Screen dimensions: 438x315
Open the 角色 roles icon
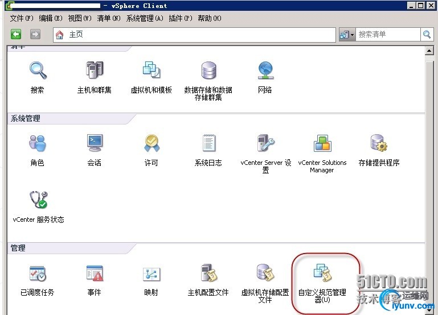[x=38, y=143]
